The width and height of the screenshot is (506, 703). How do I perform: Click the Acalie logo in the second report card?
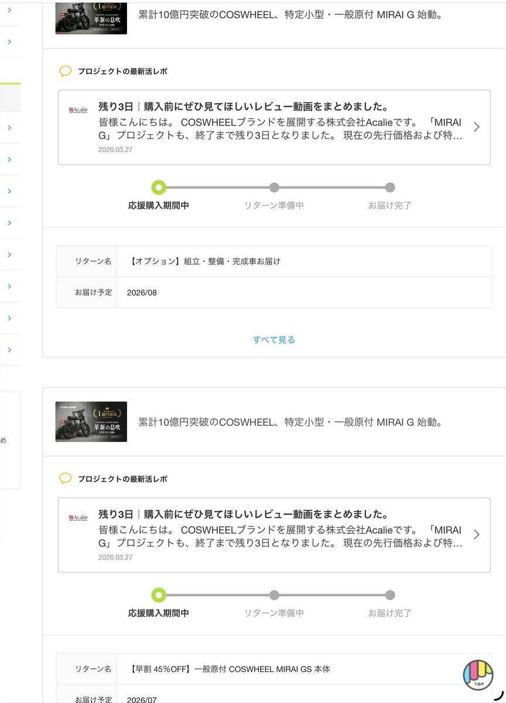(x=77, y=516)
